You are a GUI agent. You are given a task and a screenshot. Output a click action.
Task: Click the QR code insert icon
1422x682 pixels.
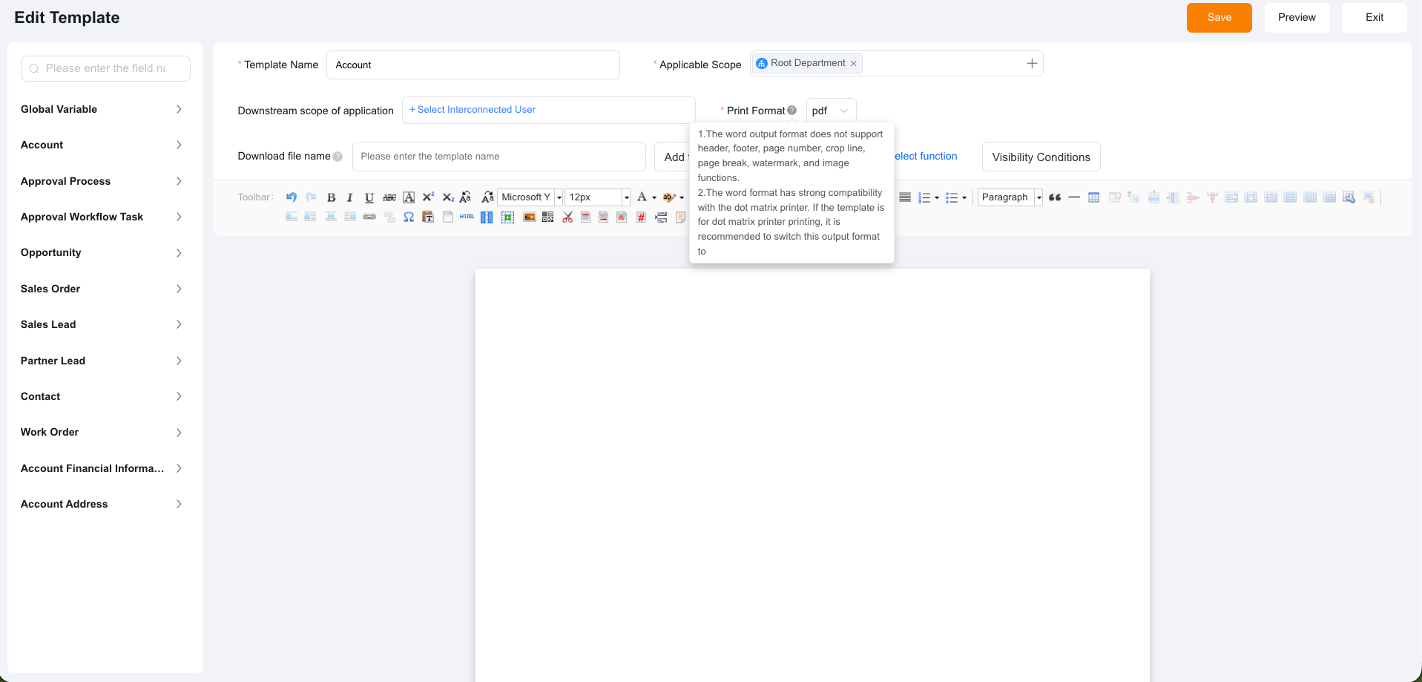547,217
